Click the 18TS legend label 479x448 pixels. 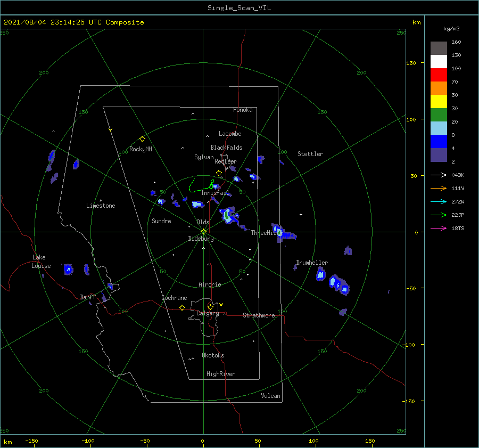click(458, 229)
